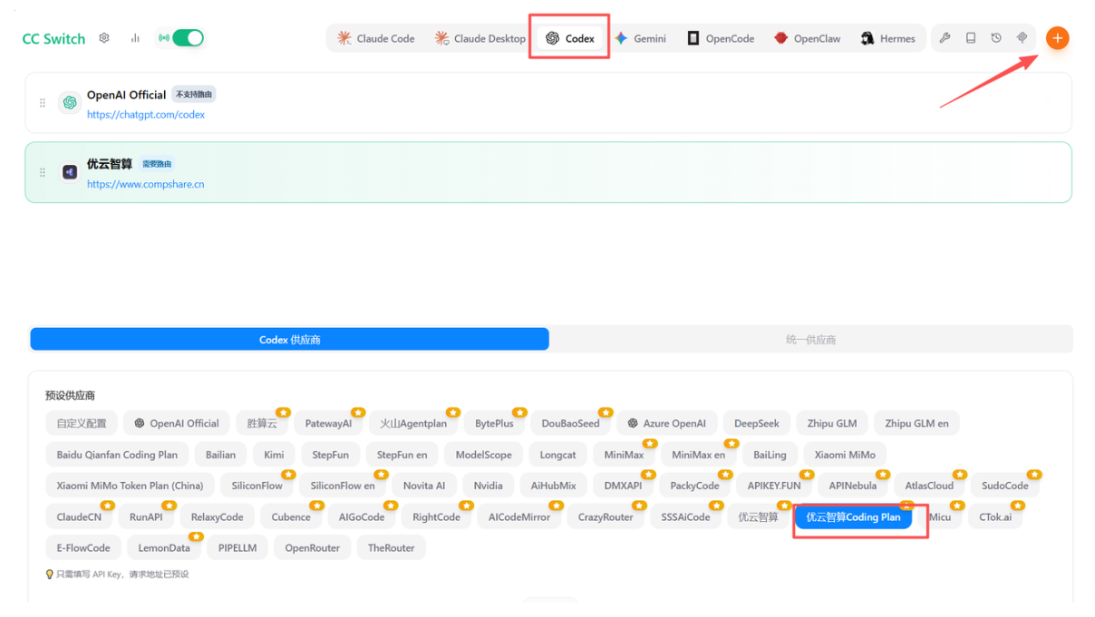Choose the Bailian preset

point(220,455)
